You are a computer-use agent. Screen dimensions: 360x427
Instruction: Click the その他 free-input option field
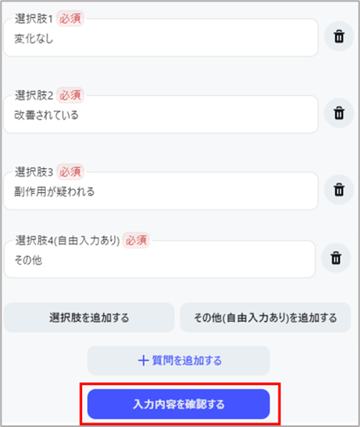coord(159,259)
